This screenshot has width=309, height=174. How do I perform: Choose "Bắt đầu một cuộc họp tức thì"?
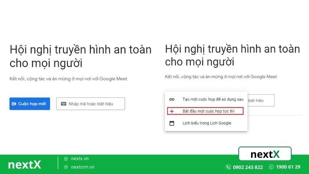pyautogui.click(x=205, y=111)
